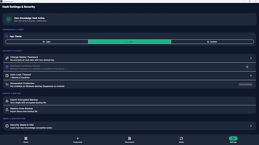
Task: Click the Change Master Password title text
Action: tap(24, 57)
